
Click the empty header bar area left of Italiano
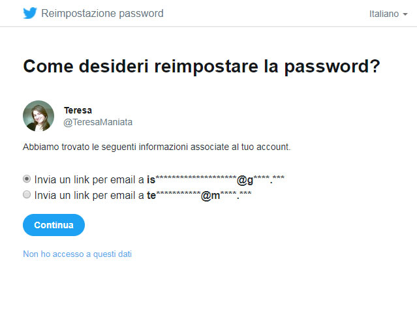click(x=266, y=13)
